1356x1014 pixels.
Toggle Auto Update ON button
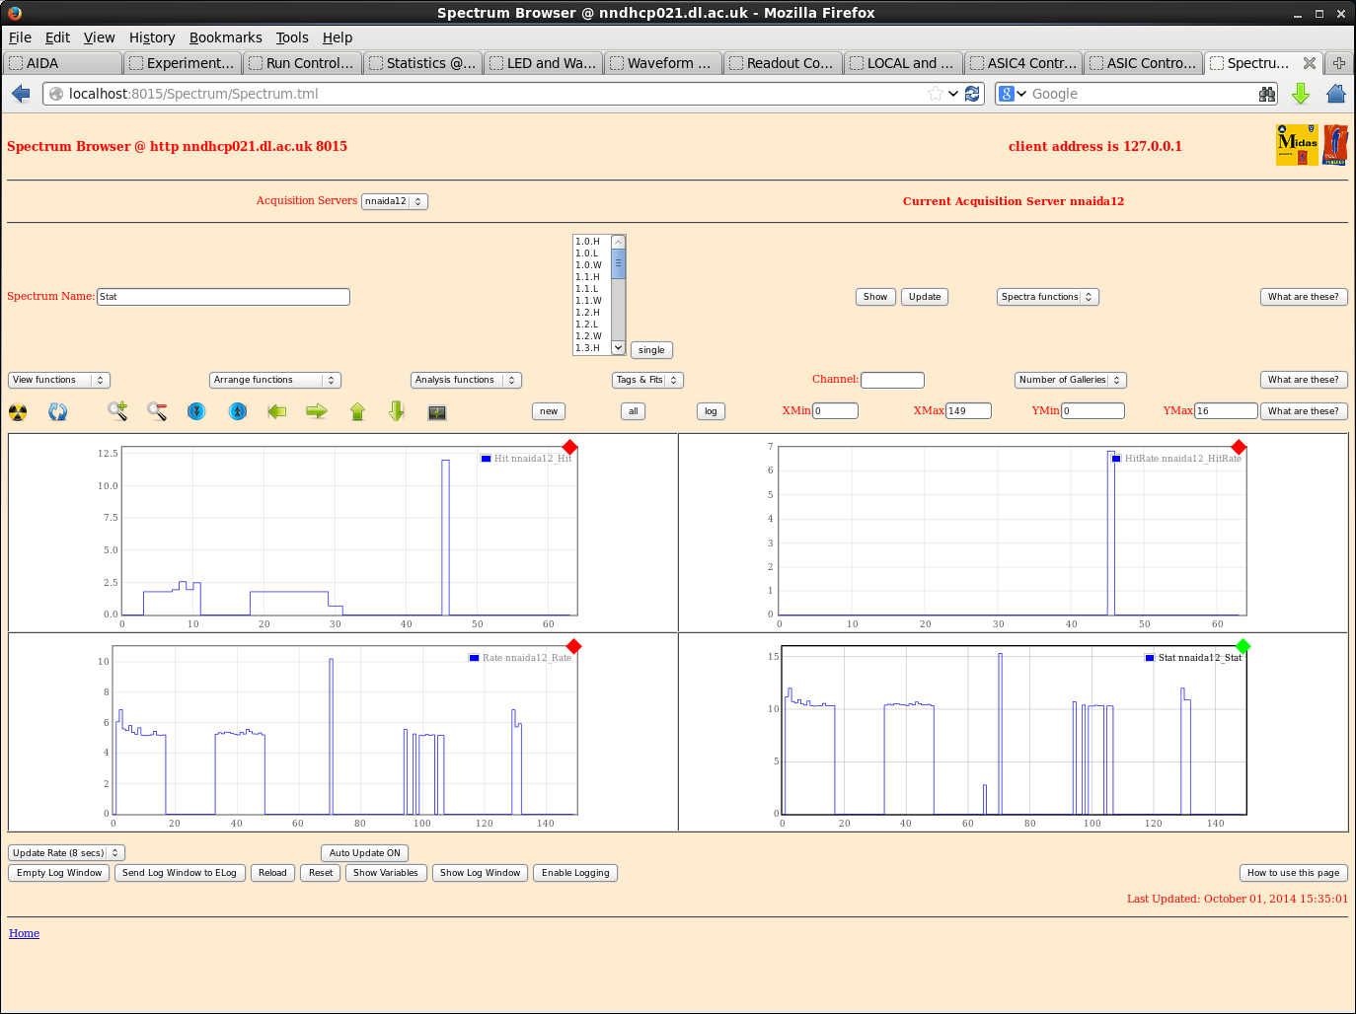tap(365, 853)
